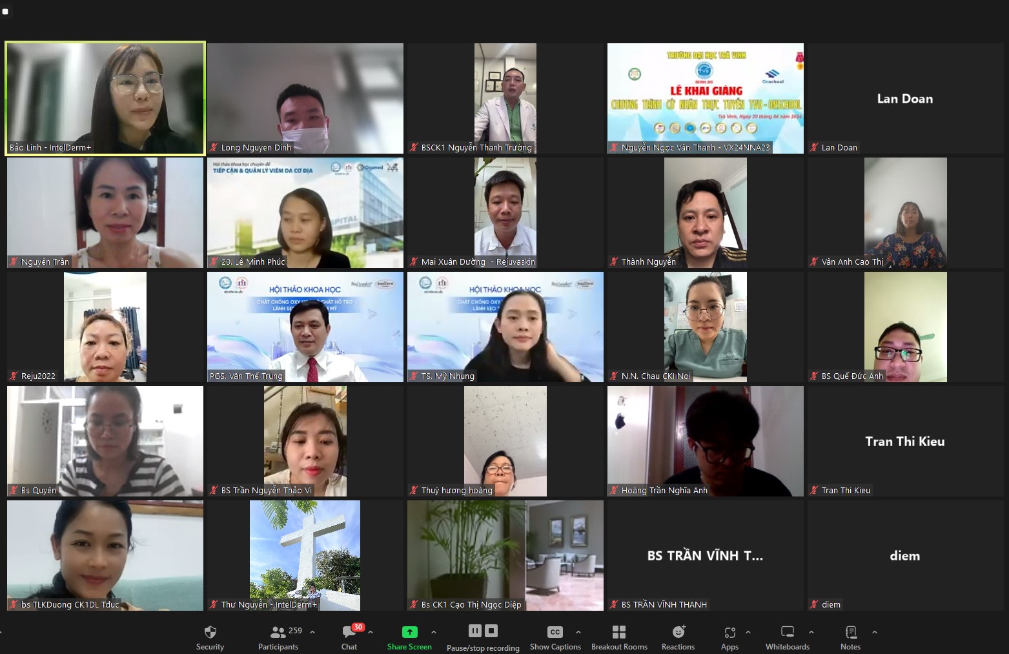Toggle Show Captions on
This screenshot has width=1009, height=654.
(555, 637)
